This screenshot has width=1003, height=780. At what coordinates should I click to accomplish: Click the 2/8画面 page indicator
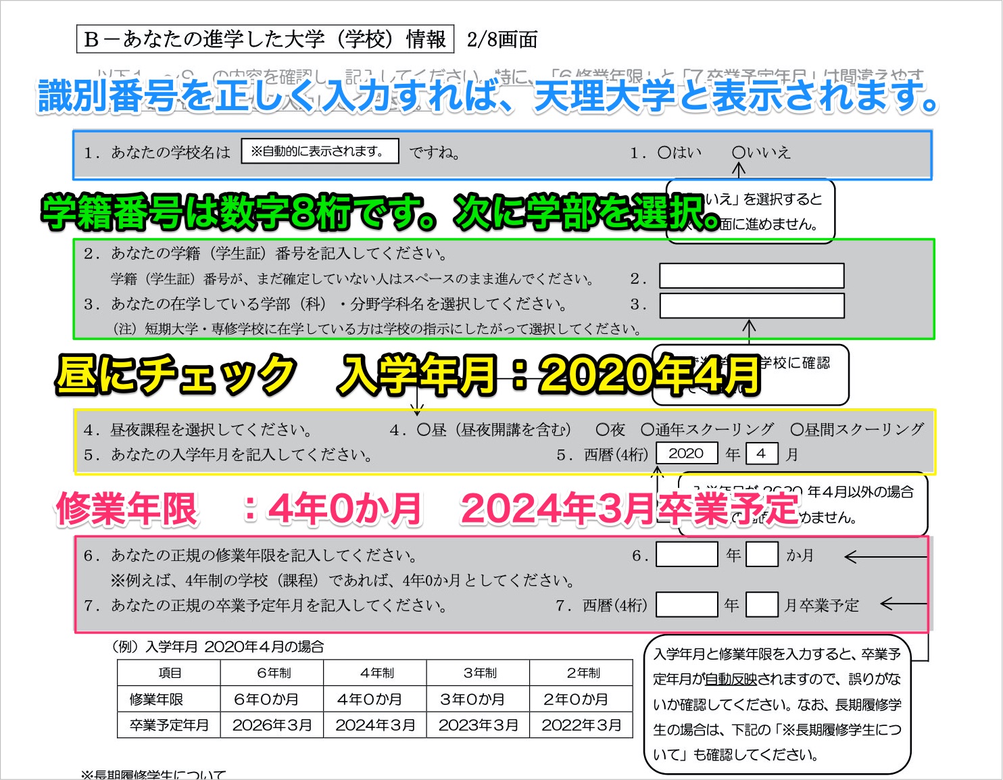click(502, 40)
